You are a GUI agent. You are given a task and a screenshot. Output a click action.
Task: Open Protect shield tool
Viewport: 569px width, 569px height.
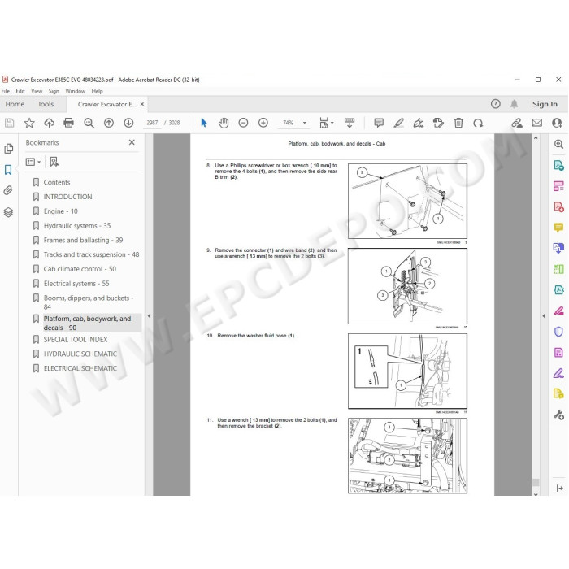pos(558,332)
